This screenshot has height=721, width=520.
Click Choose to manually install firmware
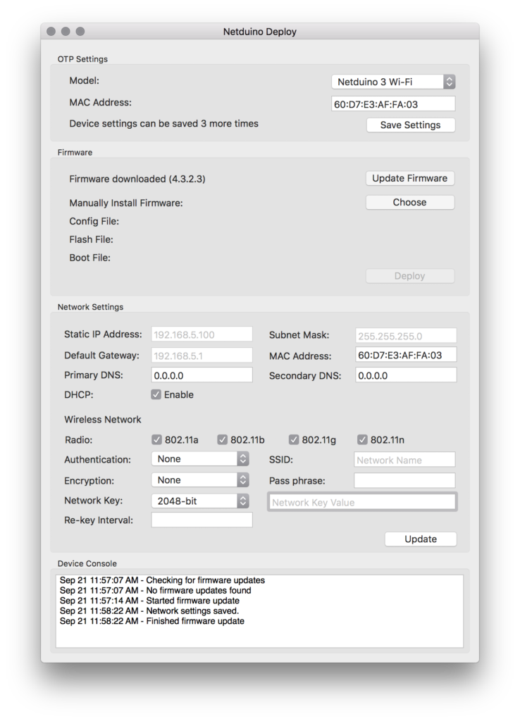tap(409, 202)
